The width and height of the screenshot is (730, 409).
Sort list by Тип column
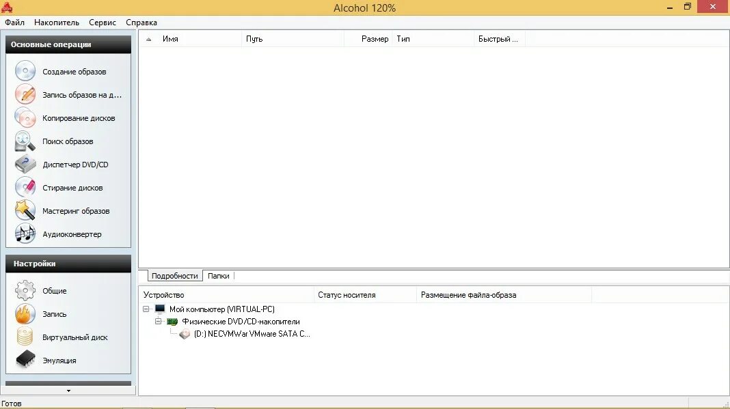[433, 39]
